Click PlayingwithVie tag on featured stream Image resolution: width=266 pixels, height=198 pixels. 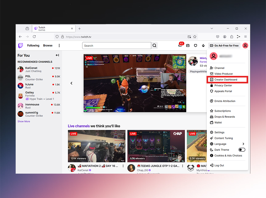tap(198, 72)
